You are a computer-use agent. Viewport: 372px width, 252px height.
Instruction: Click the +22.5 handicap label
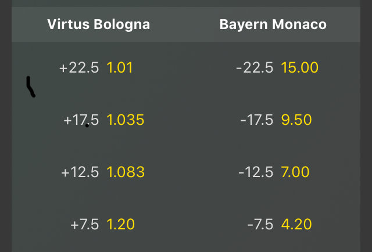(79, 68)
